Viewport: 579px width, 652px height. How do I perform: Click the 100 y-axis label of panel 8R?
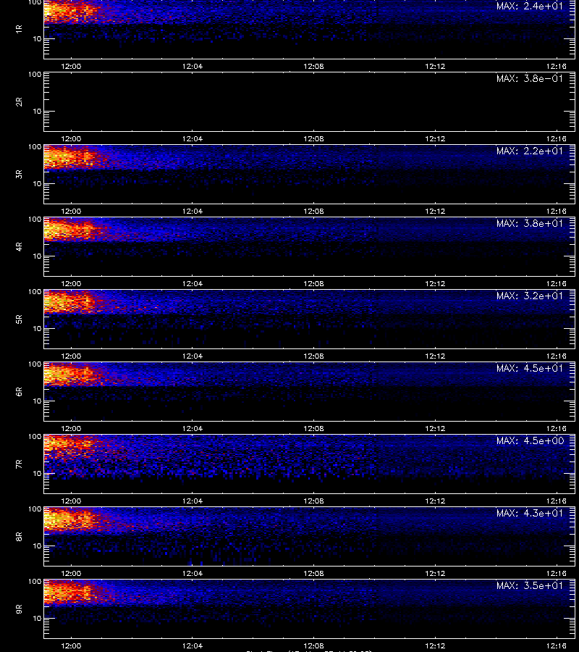coord(35,509)
